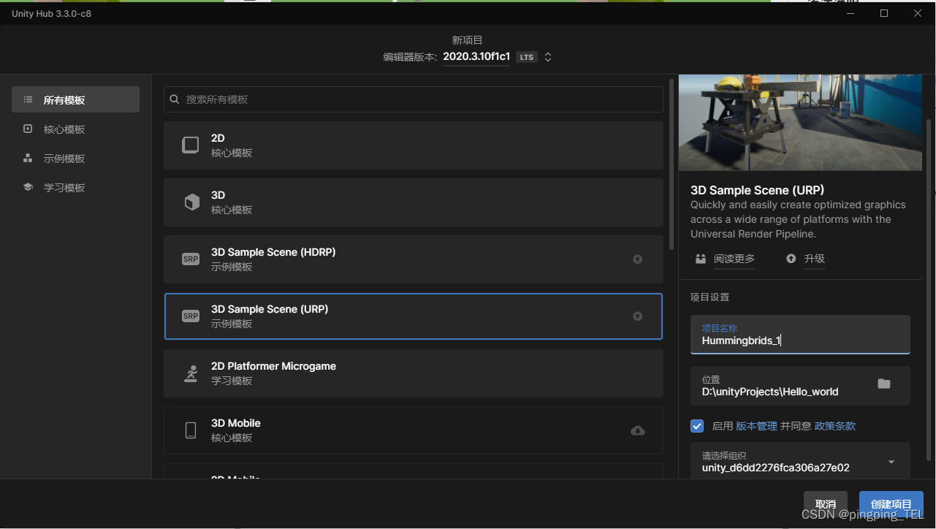The image size is (936, 529).
Task: Click the URP sample scene preview image
Action: coord(800,122)
